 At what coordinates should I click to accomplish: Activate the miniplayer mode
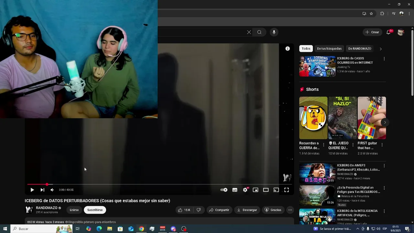(x=256, y=190)
